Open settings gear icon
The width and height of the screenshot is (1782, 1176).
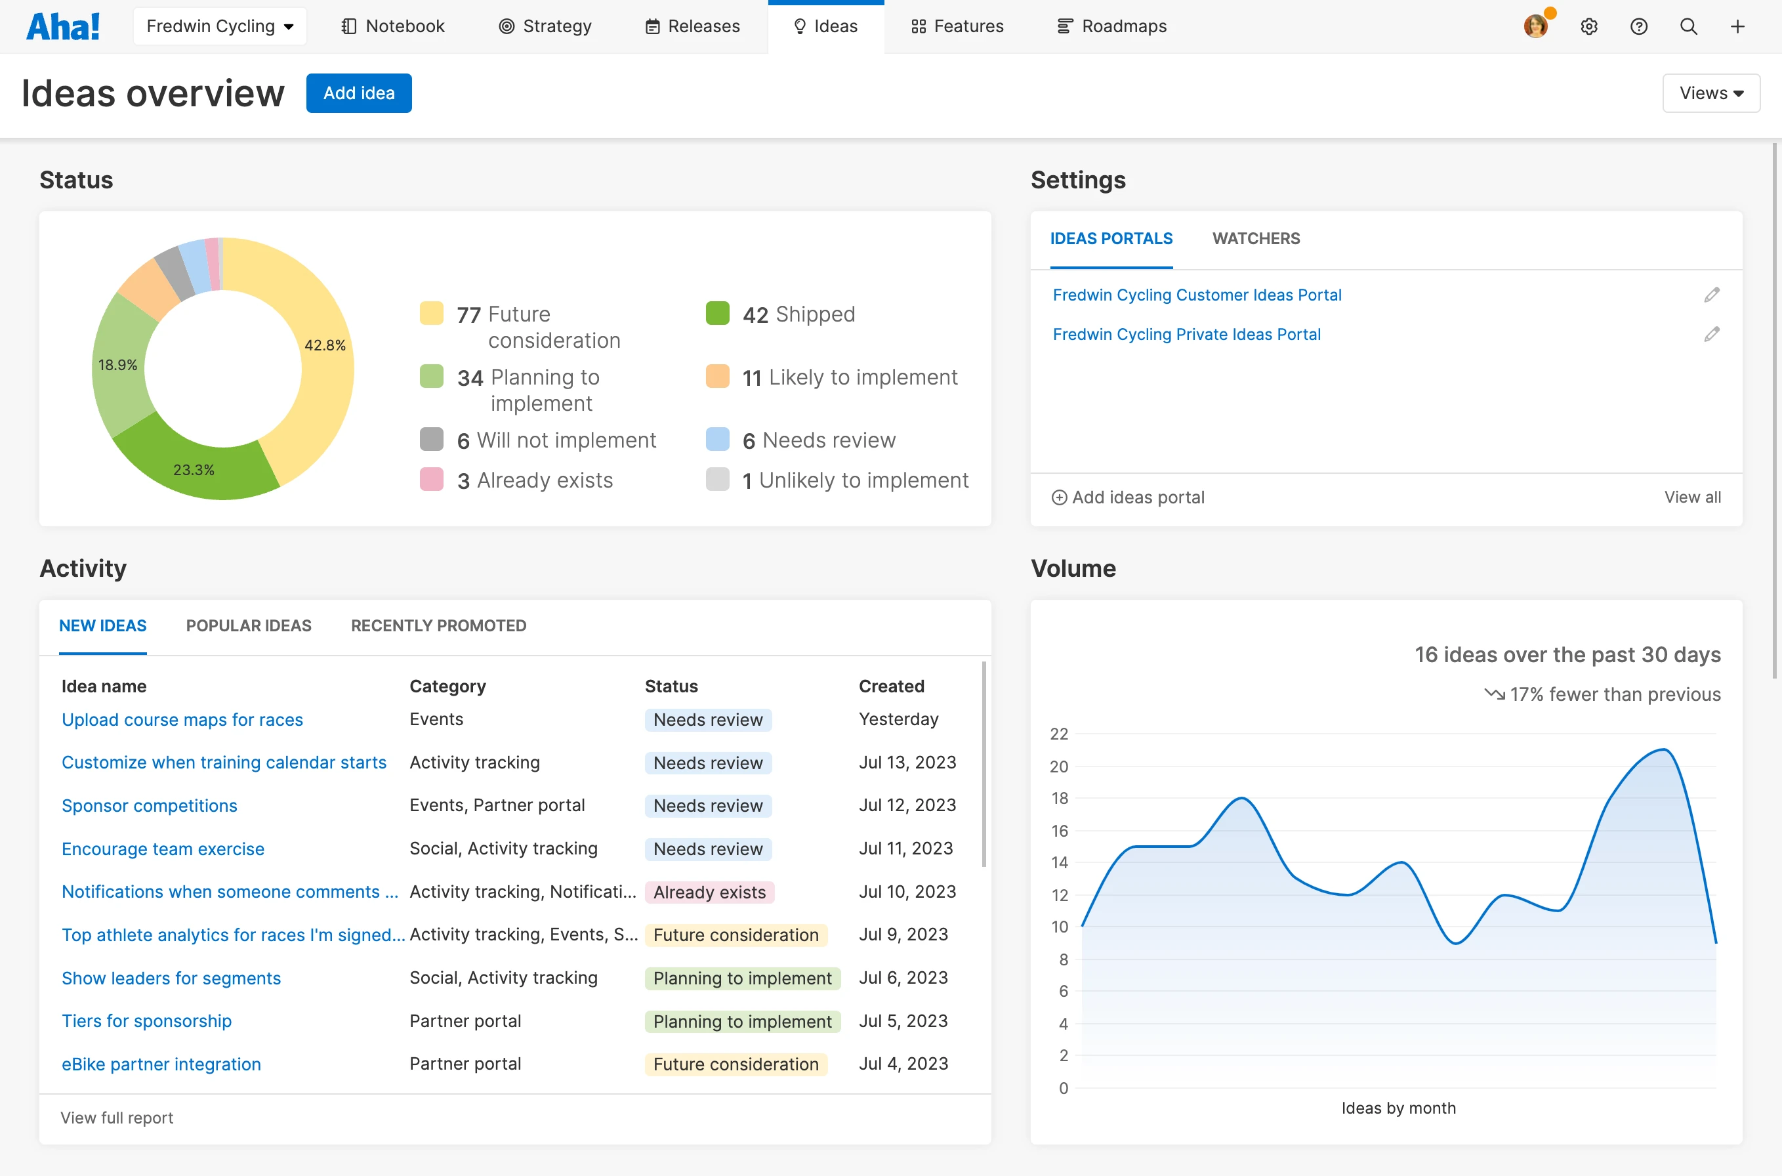(x=1588, y=27)
